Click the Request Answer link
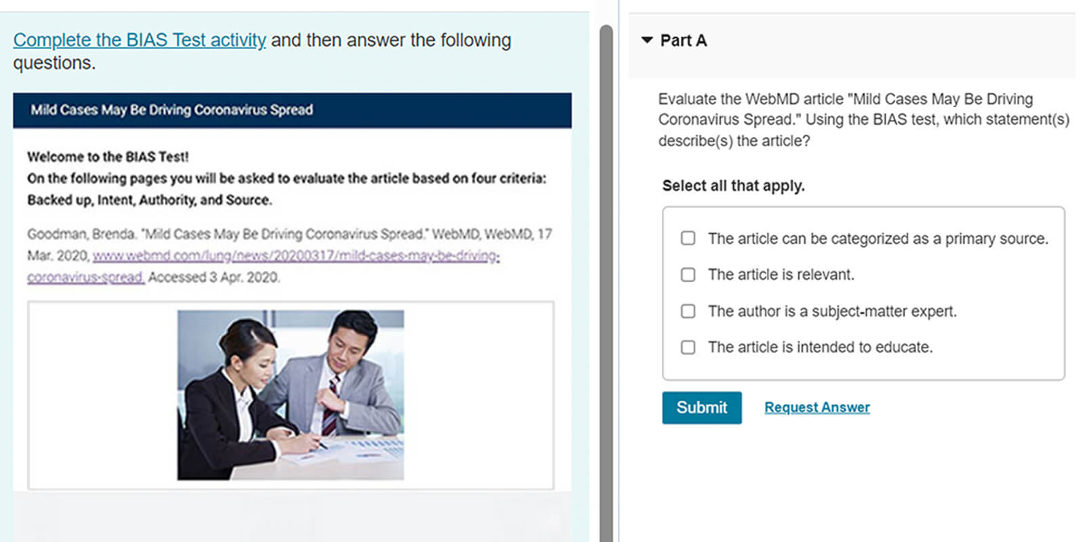Viewport: 1085px width, 542px height. [816, 407]
